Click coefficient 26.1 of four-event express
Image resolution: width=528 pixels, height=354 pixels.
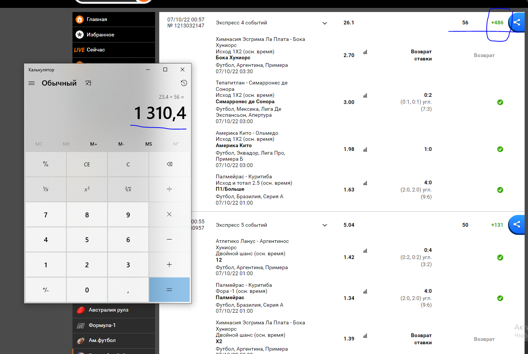tap(349, 23)
